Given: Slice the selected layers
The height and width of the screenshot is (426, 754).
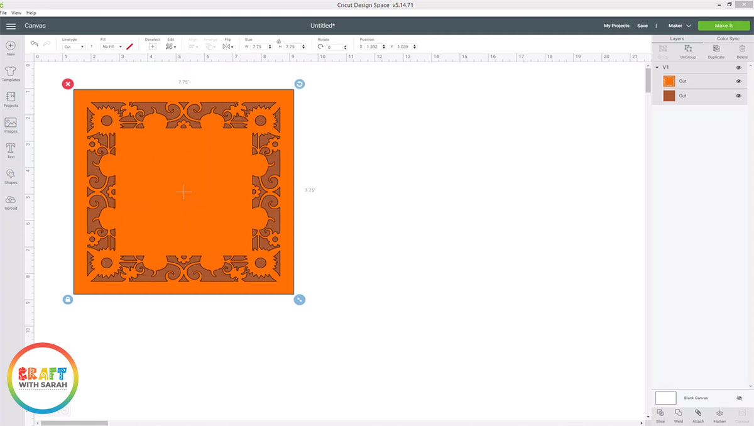Looking at the screenshot, I should (x=660, y=415).
